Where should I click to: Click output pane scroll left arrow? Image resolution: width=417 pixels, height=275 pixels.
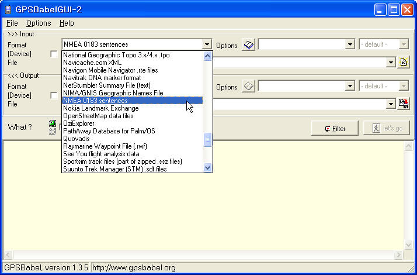(x=8, y=255)
